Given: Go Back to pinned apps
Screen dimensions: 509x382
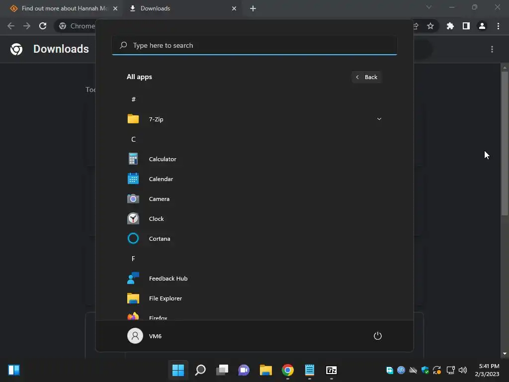Looking at the screenshot, I should pos(366,77).
